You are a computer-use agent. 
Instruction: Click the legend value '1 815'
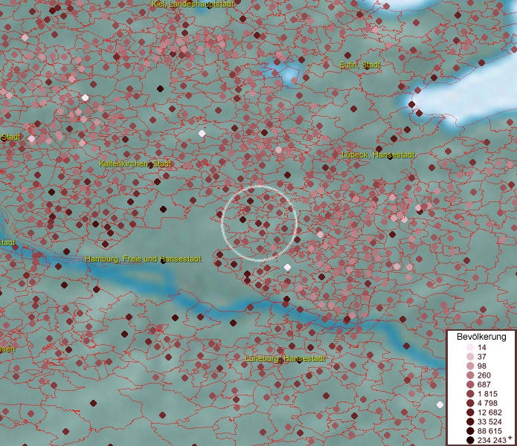coord(487,394)
